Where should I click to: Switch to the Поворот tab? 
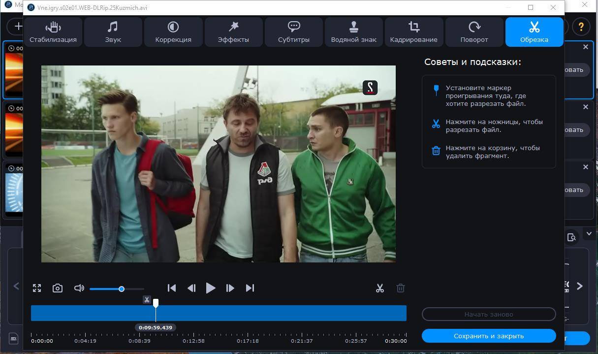[474, 32]
